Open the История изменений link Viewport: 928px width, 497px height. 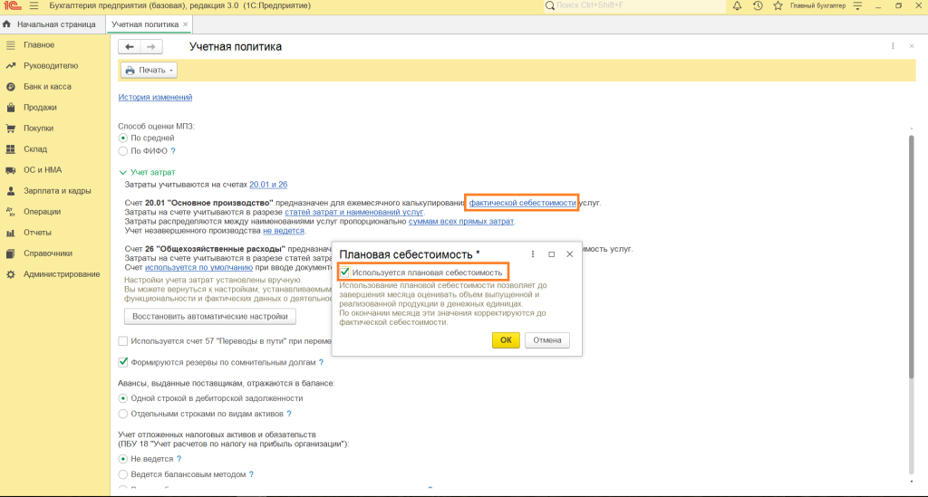[x=155, y=98]
